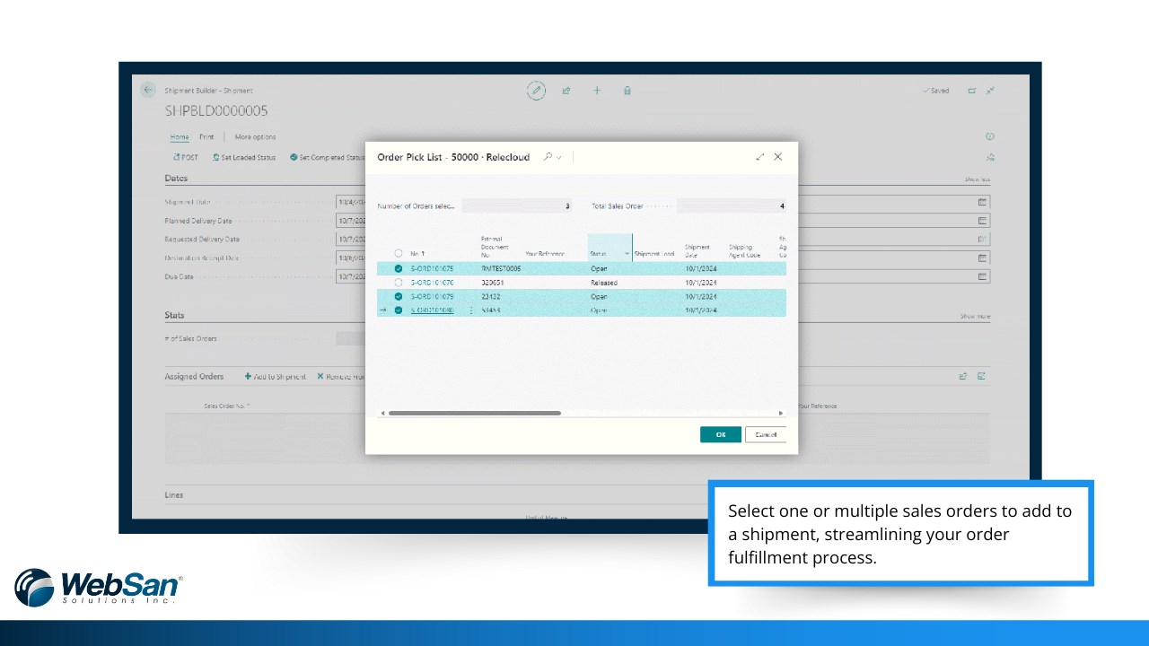The width and height of the screenshot is (1149, 646).
Task: Go back using the arrow in Shipment Builder
Action: pos(148,90)
